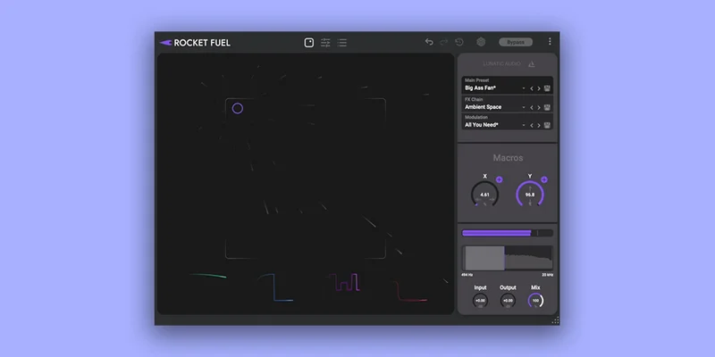The image size is (715, 357).
Task: Save the Modulation preset
Action: pos(547,125)
